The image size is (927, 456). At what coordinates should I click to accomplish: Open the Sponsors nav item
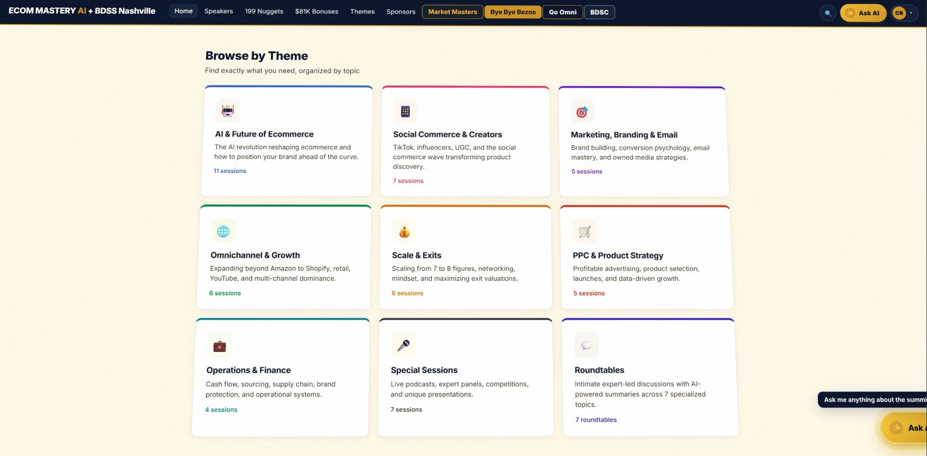401,11
